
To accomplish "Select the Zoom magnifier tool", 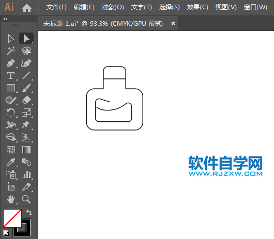I will pyautogui.click(x=26, y=199).
